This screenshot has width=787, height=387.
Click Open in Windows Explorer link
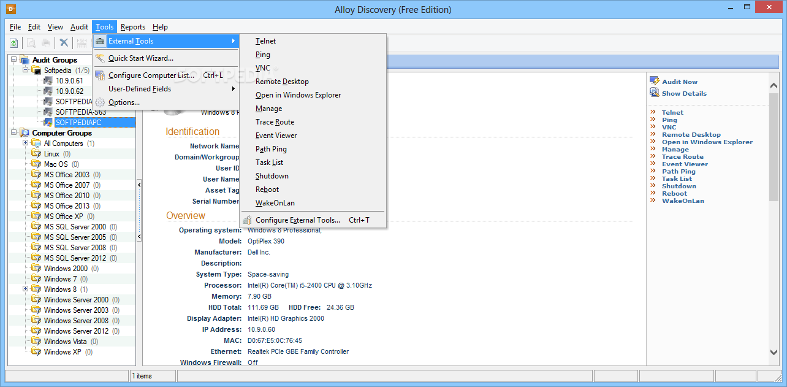click(707, 142)
